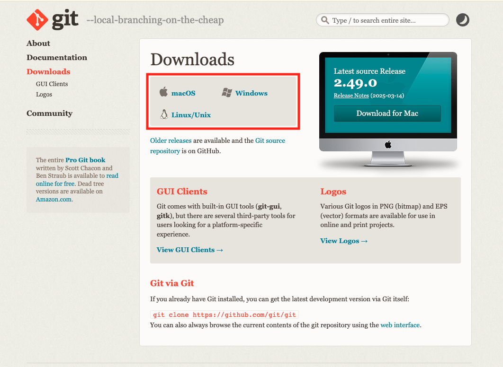Open the Release Notes link
503x367 pixels.
(x=351, y=96)
